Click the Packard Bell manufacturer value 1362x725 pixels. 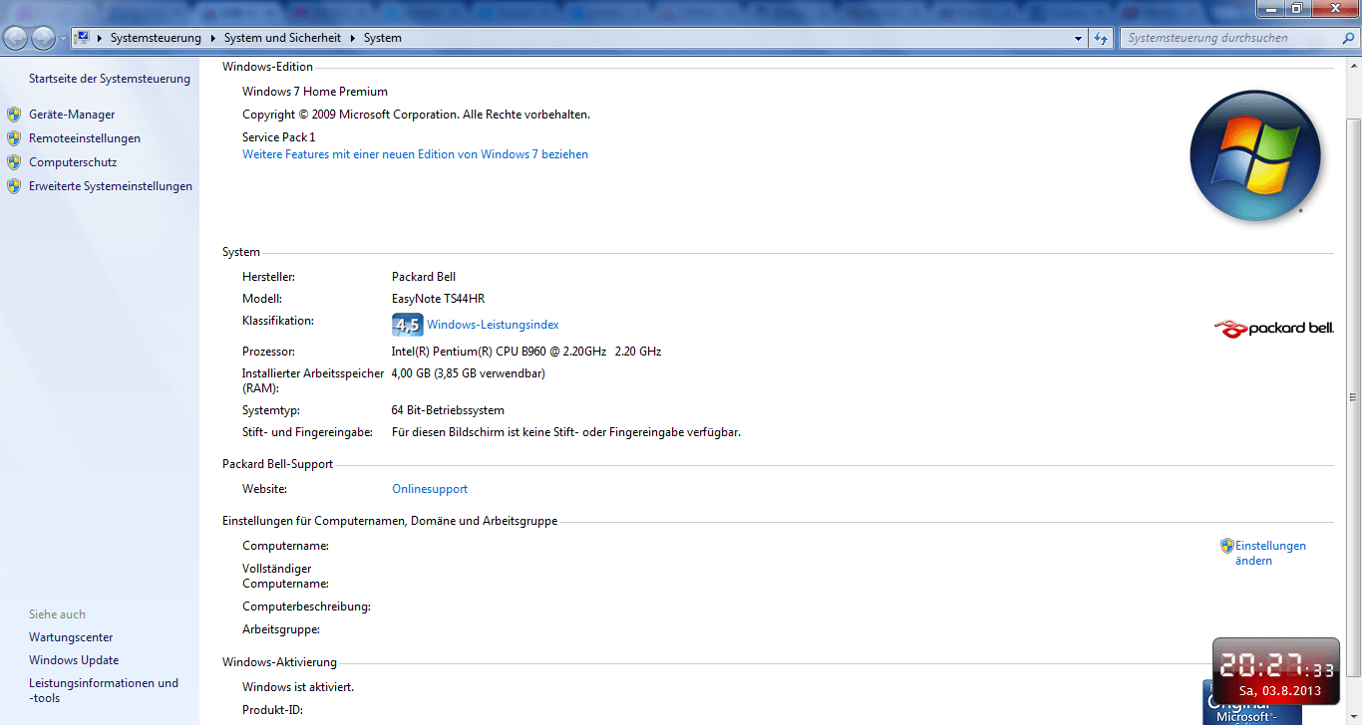[x=424, y=277]
